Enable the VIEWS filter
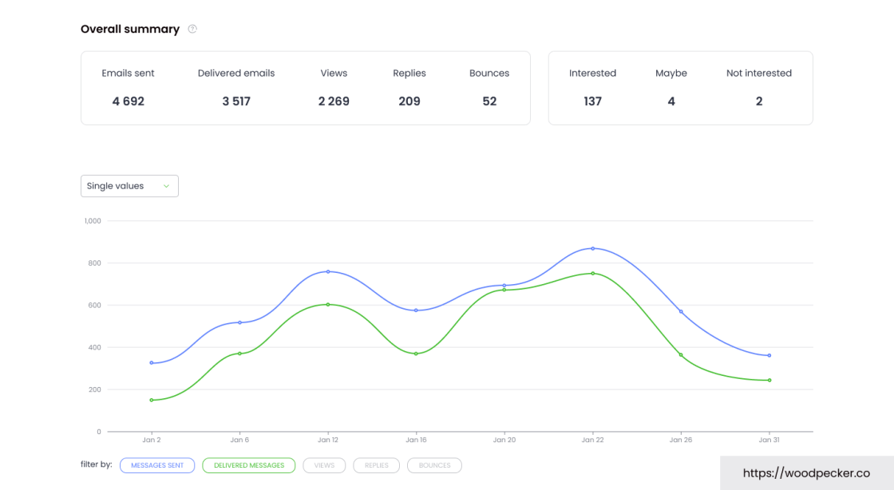This screenshot has height=490, width=894. click(x=324, y=465)
